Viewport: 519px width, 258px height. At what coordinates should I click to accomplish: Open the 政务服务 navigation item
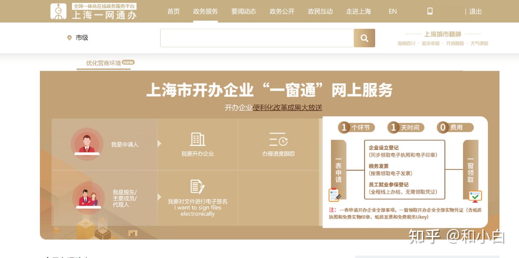click(x=205, y=11)
